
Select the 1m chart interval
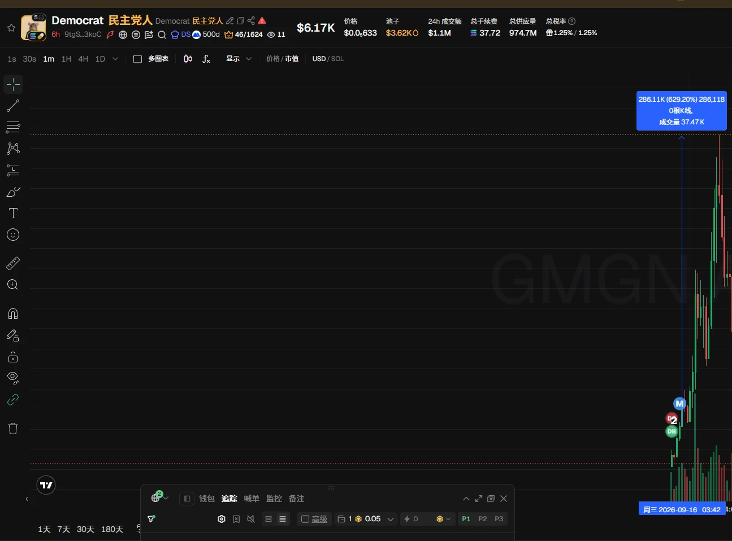[x=49, y=59]
